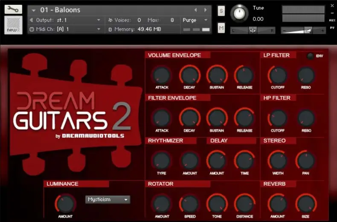Click Rotator DISTANCE knob
The height and width of the screenshot is (222, 337).
click(x=244, y=204)
